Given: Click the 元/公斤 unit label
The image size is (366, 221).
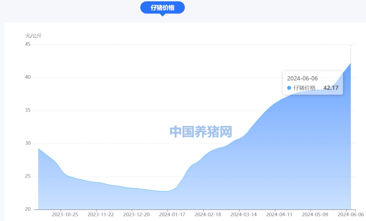Looking at the screenshot, I should pyautogui.click(x=34, y=36).
